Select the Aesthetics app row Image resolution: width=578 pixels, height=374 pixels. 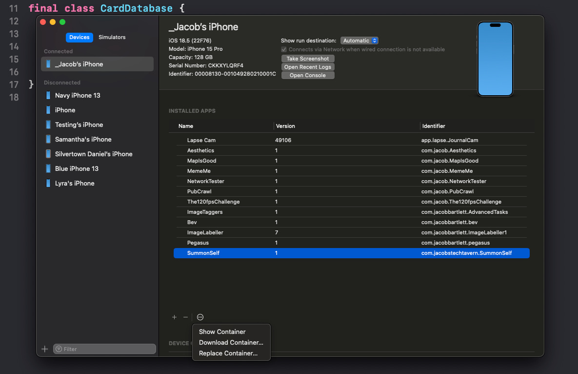pyautogui.click(x=352, y=150)
